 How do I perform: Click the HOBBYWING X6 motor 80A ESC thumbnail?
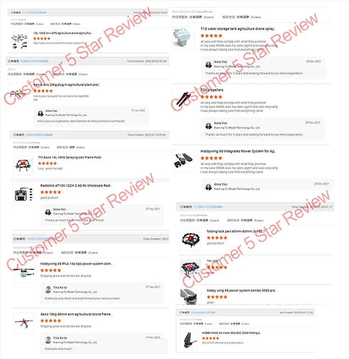click(189, 340)
